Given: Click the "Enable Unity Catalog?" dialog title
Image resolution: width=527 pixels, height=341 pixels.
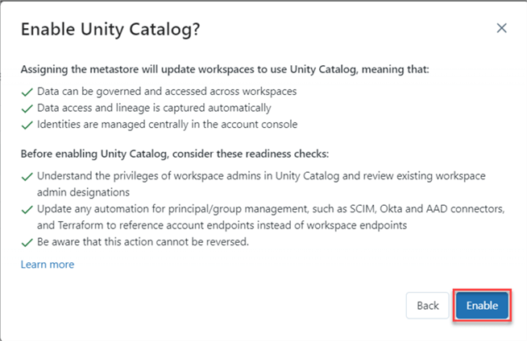Looking at the screenshot, I should 110,29.
